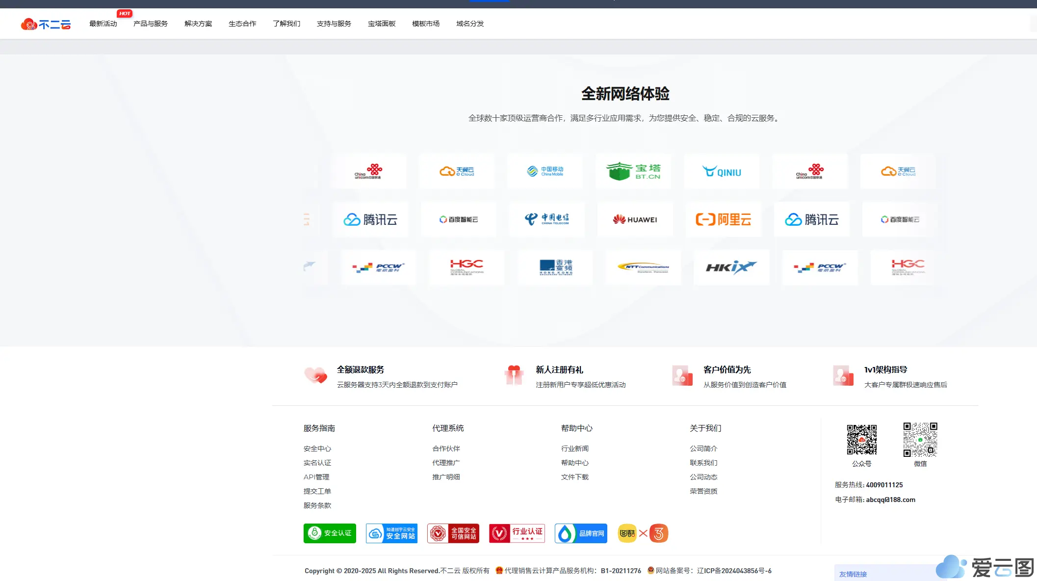Click the yellow 图酷 badge
Image resolution: width=1037 pixels, height=581 pixels.
point(627,533)
